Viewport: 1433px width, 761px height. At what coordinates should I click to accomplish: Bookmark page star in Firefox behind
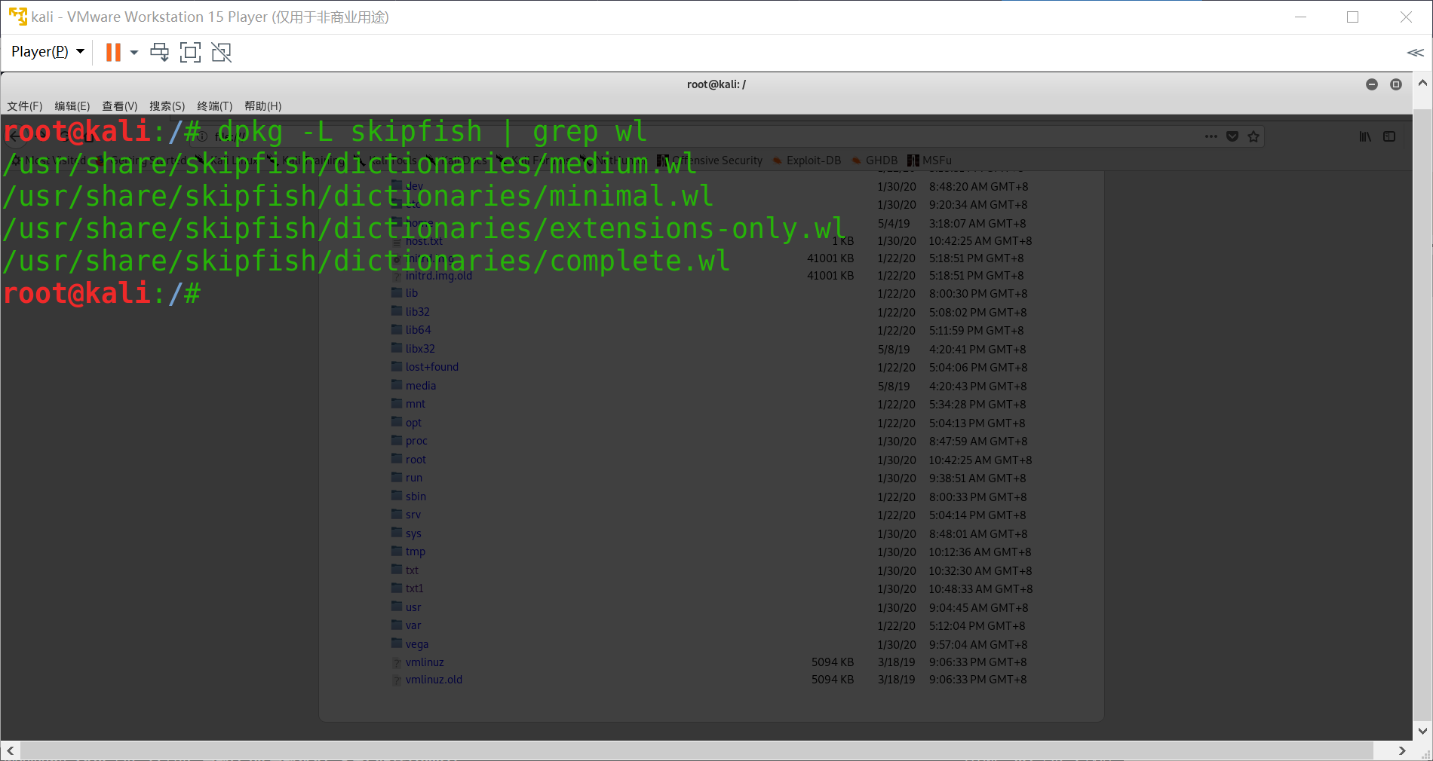(1253, 136)
